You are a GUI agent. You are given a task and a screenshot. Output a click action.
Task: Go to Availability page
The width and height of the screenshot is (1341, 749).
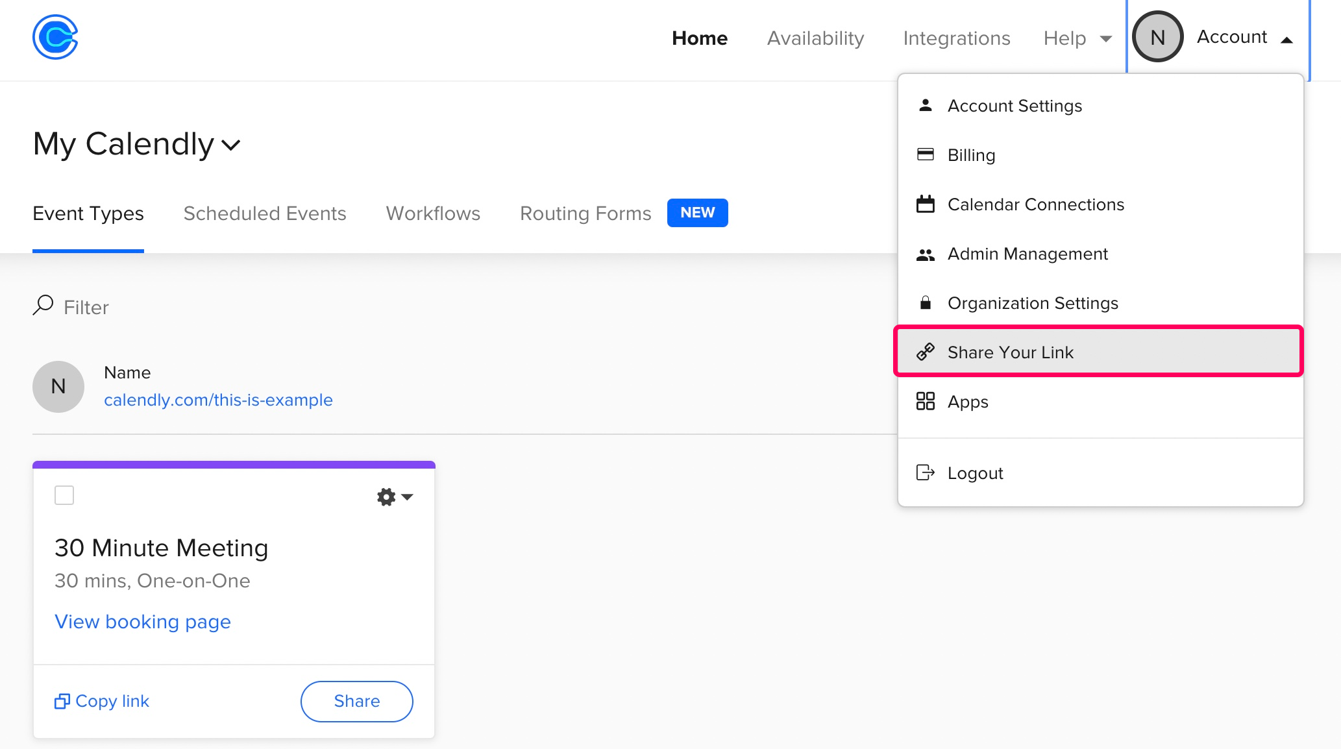click(815, 38)
